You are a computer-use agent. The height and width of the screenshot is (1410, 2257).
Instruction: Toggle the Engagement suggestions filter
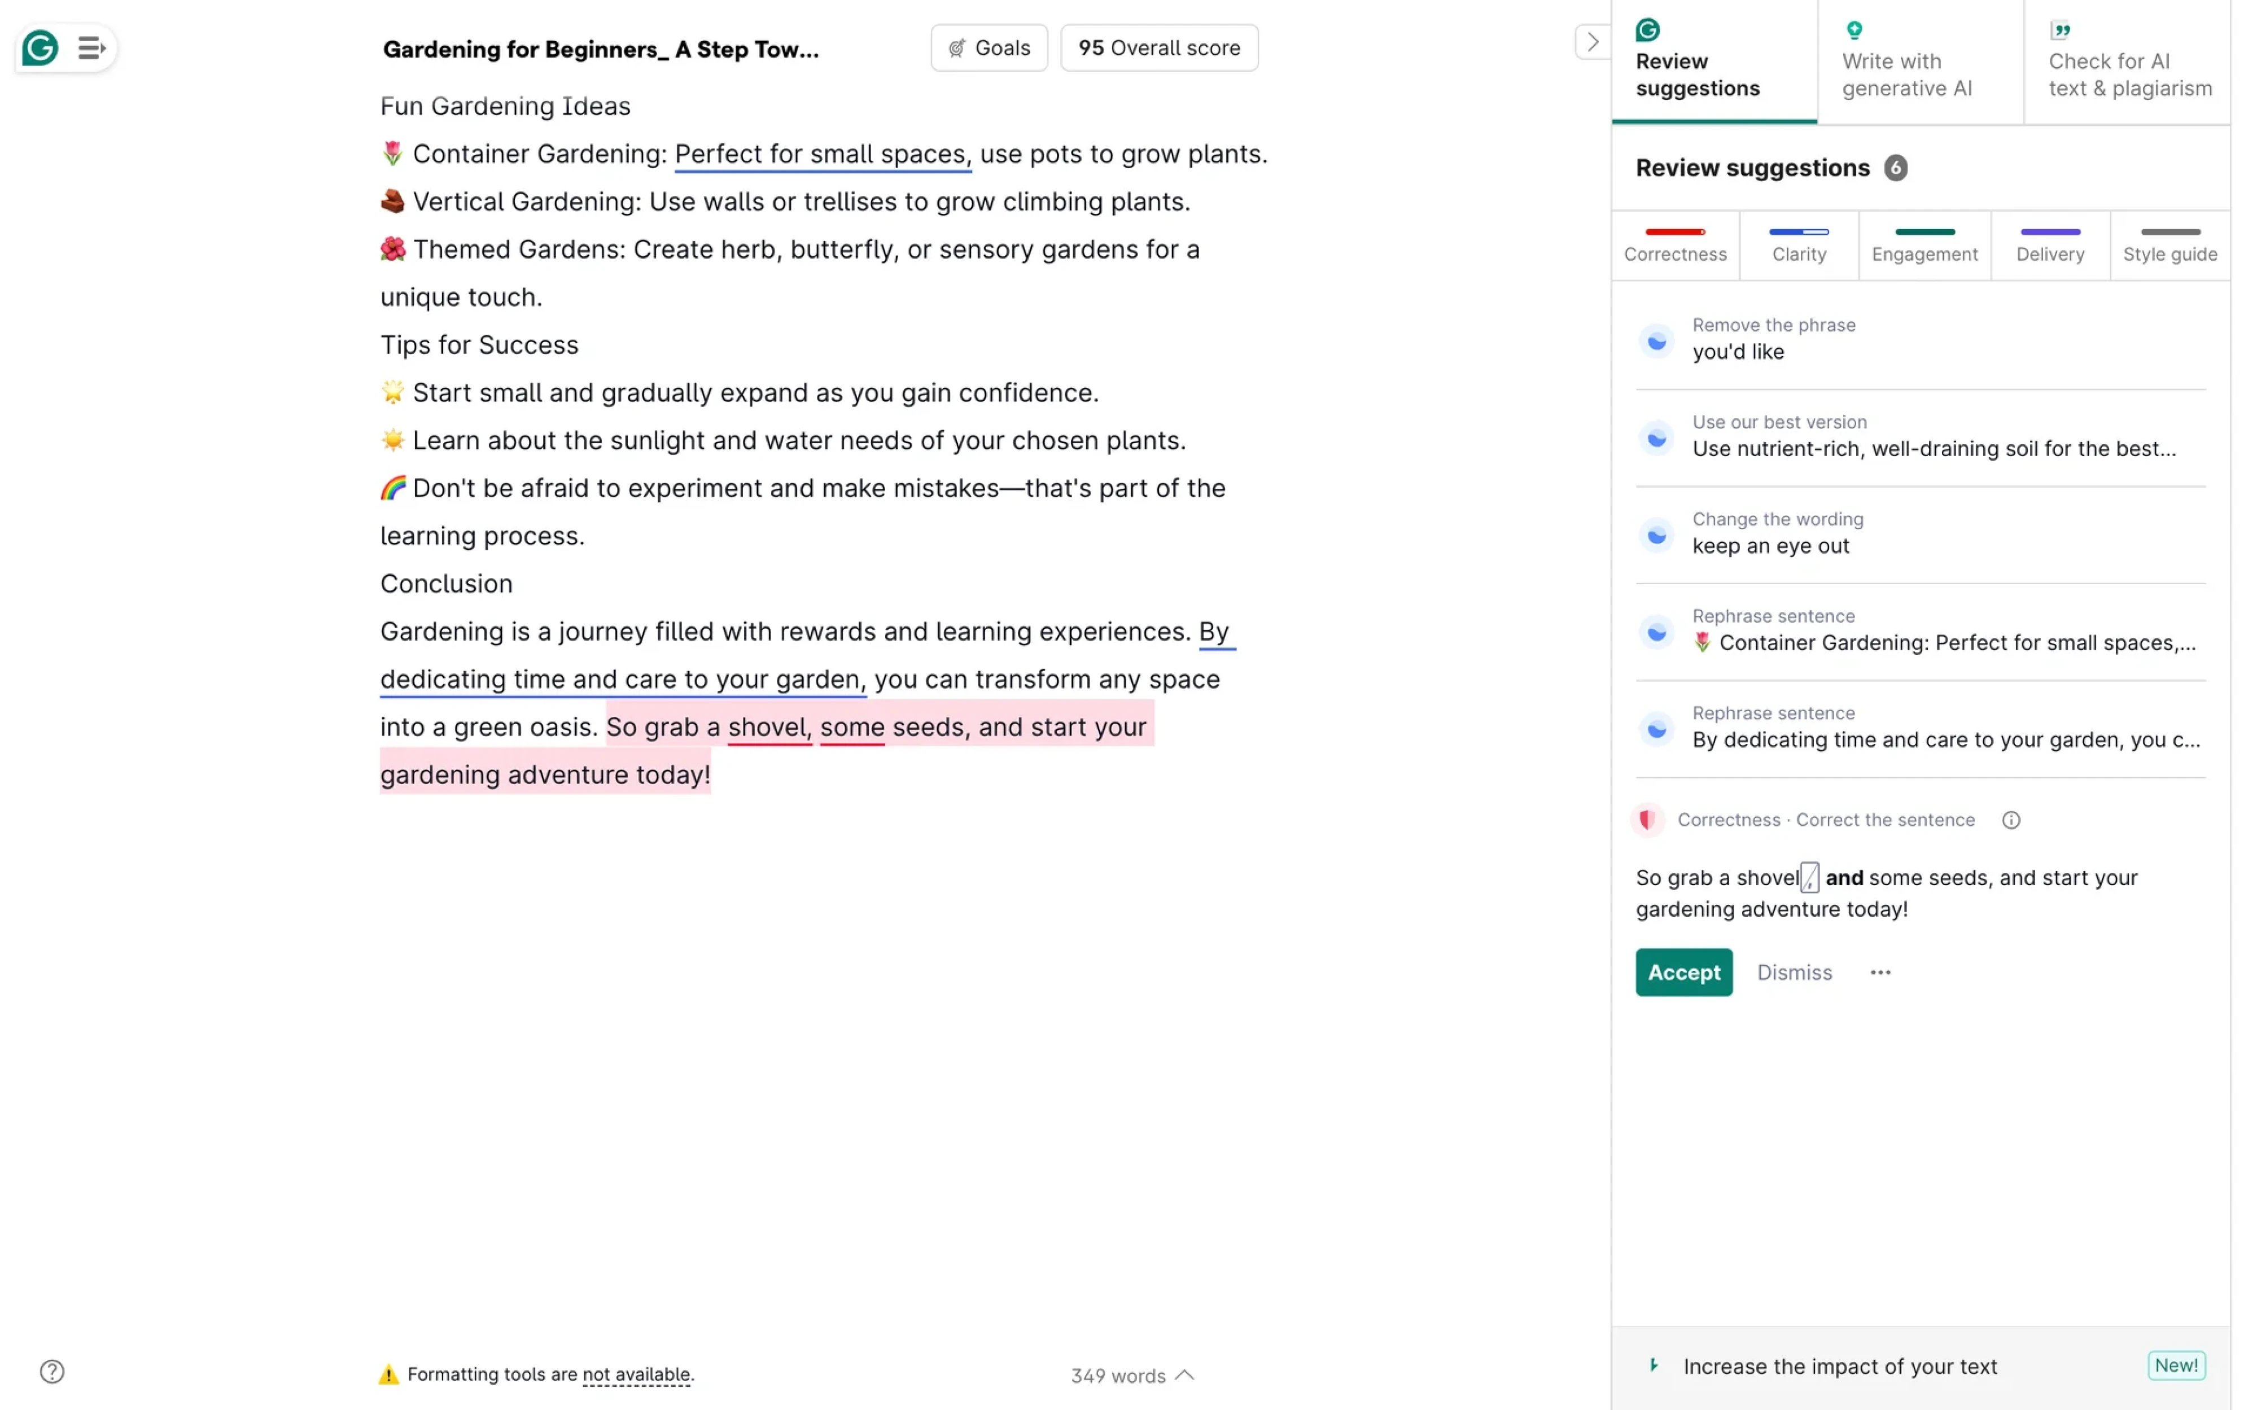click(1924, 244)
